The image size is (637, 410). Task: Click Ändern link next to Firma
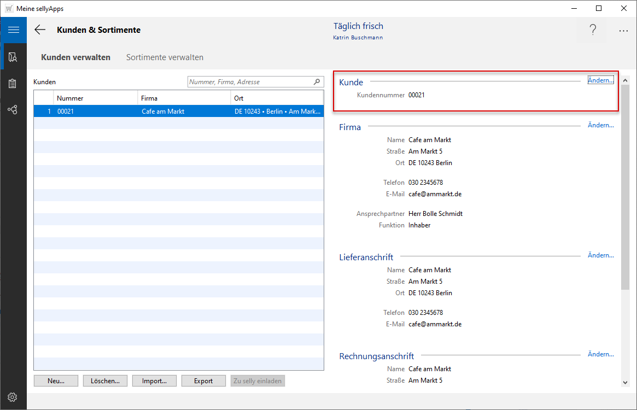click(x=600, y=125)
